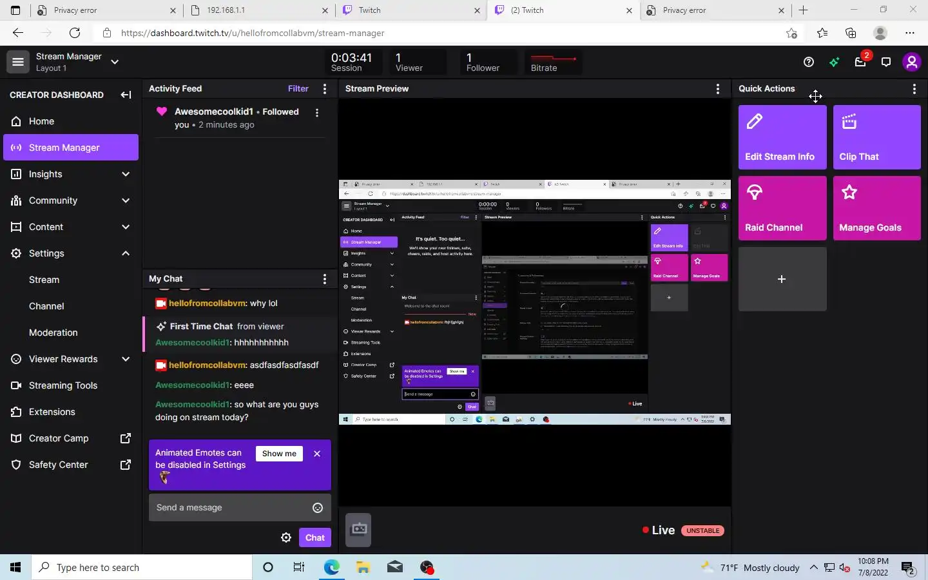
Task: Collapse the Creator Dashboard sidebar arrow
Action: coord(126,95)
